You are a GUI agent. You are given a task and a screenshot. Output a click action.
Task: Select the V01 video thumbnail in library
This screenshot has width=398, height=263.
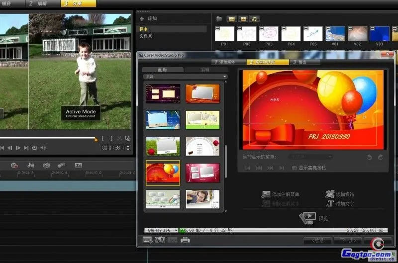click(335, 34)
